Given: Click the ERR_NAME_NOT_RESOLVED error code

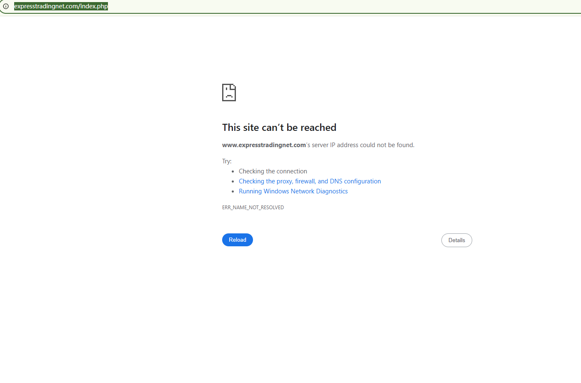Looking at the screenshot, I should point(253,208).
